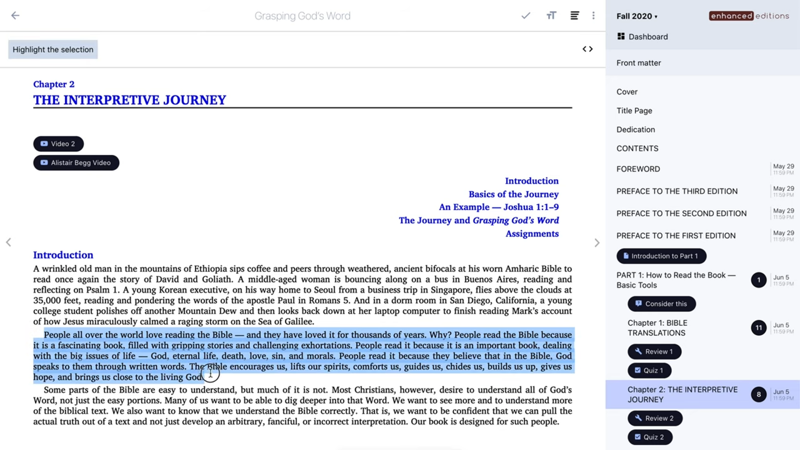Open An Example — Joshua 1:1–9 link

[x=499, y=207]
